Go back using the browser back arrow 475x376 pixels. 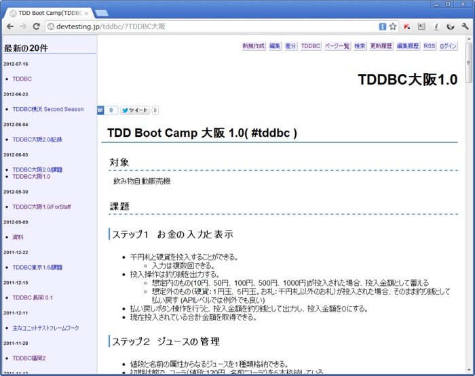point(10,26)
